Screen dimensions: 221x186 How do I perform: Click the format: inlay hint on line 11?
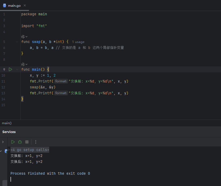pos(61,81)
